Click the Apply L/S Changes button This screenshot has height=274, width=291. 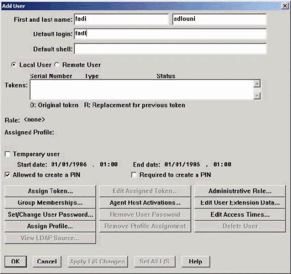pyautogui.click(x=98, y=261)
